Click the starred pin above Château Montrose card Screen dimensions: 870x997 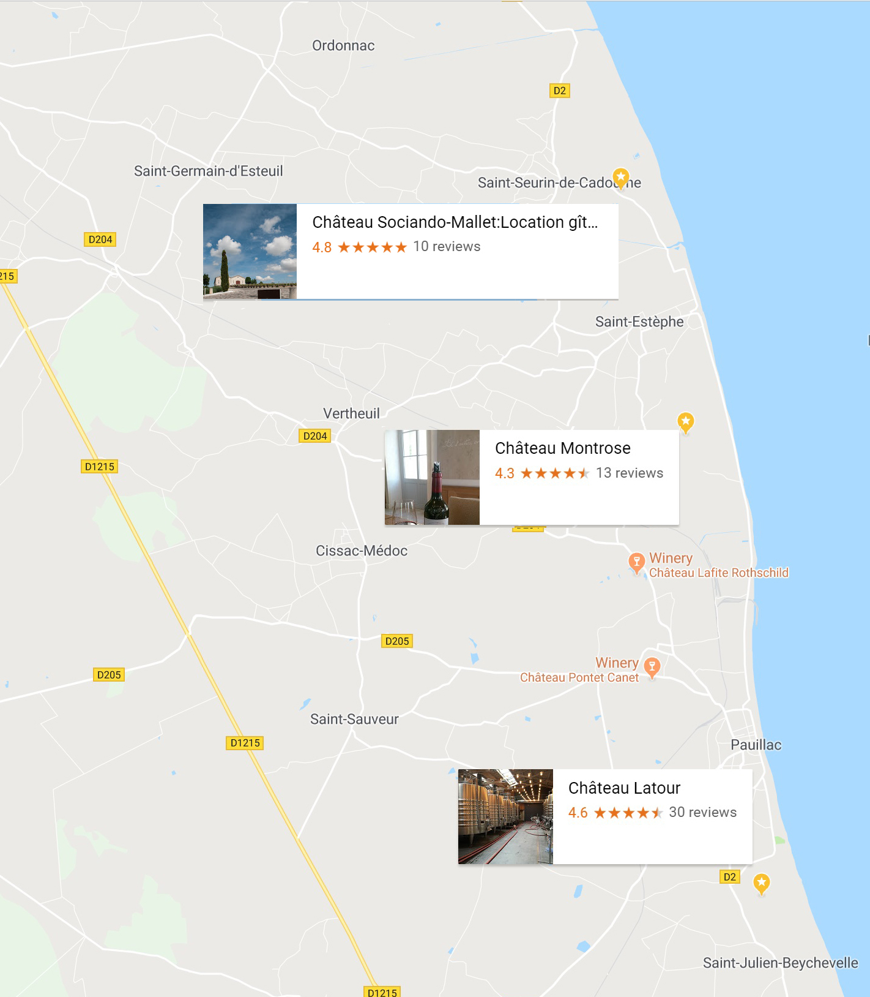[x=686, y=422]
